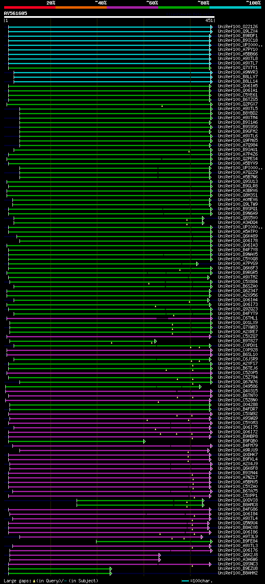Select the UniRef100_A7P4Z6 label
Viewport: 265px width, 584px height.
[238, 154]
